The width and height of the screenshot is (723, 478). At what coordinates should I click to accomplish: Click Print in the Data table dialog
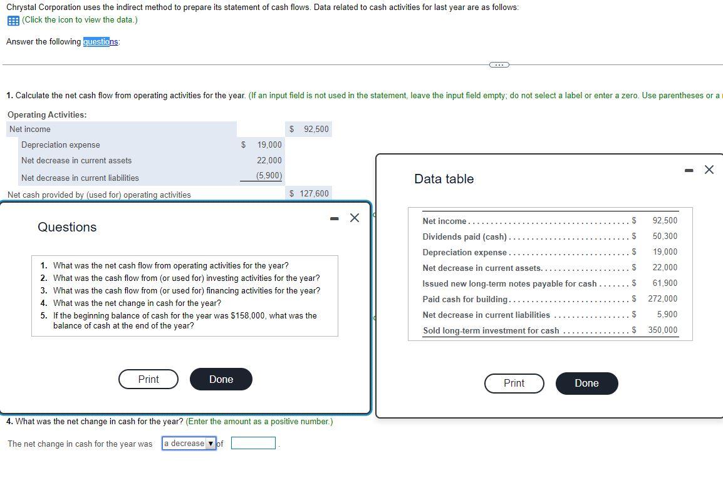coord(514,383)
